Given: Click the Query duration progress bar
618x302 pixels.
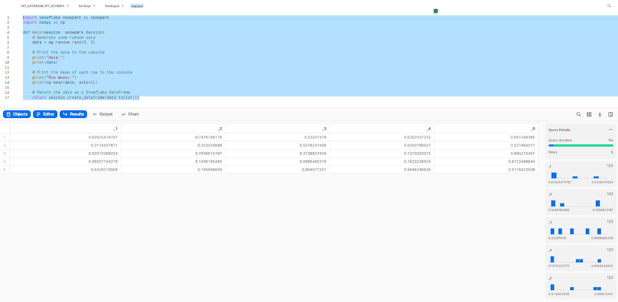Looking at the screenshot, I should [581, 146].
